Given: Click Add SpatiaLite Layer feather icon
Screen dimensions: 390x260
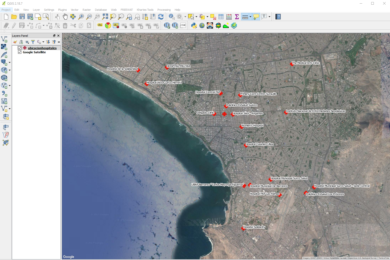Looking at the screenshot, I should (4, 55).
